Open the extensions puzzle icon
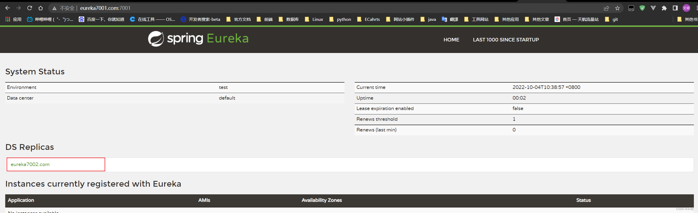 tap(664, 8)
